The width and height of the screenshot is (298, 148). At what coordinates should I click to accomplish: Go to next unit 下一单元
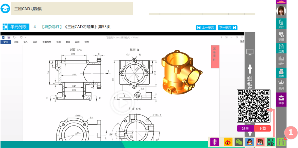227,28
